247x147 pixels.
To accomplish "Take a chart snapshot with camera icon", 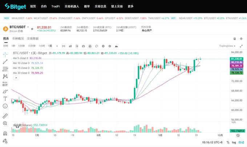I will click(x=83, y=46).
